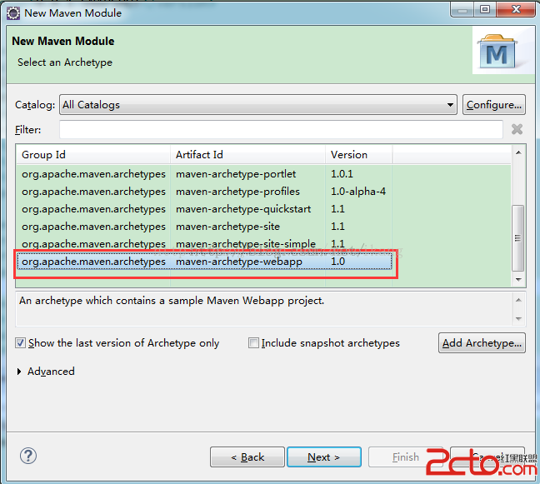Click the Eclipse gear icon in title bar

coord(13,13)
